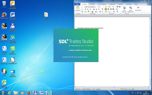Switch to the Beszúrás ribbon tab
The height and width of the screenshot is (95, 152).
click(x=92, y=4)
